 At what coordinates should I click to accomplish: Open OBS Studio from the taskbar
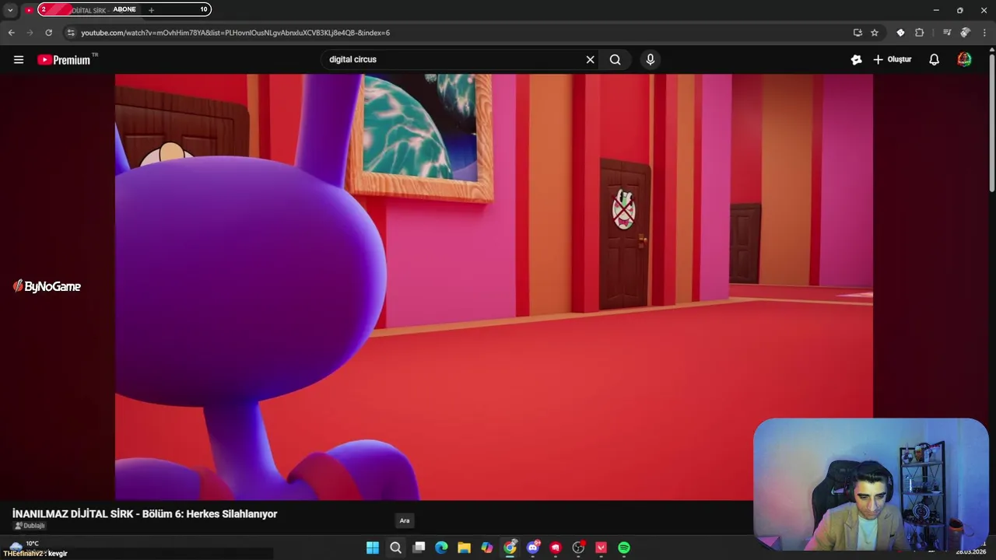click(x=578, y=548)
